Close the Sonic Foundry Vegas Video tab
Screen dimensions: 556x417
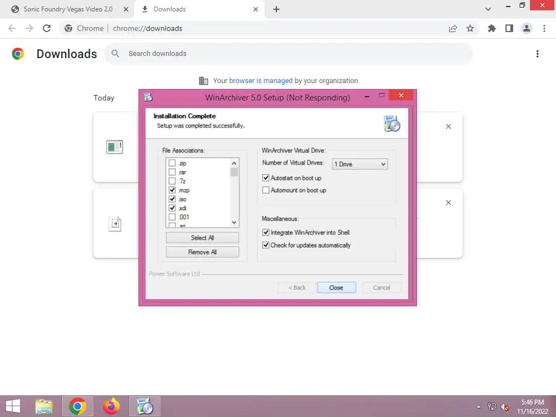(126, 9)
